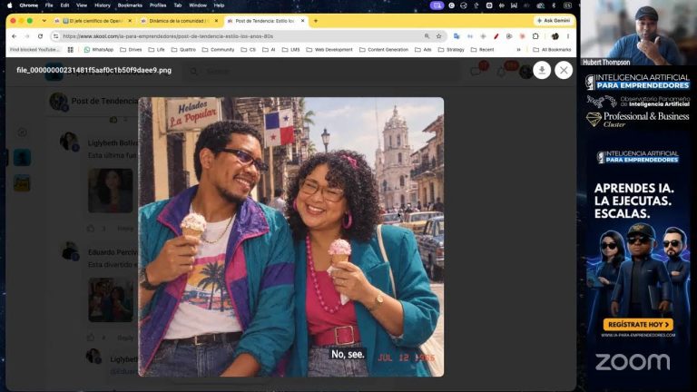This screenshot has height=392, width=697.
Task: Click the Bluetooth icon in the menu bar
Action: [554, 5]
